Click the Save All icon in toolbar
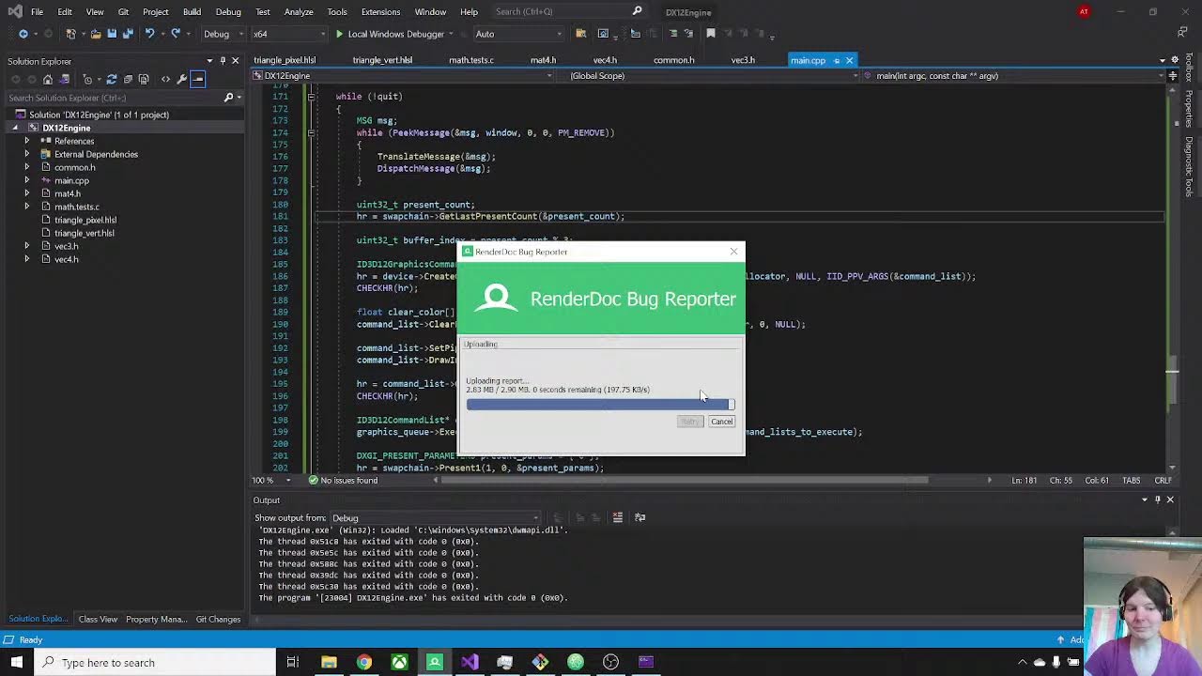The image size is (1202, 676). [x=127, y=34]
